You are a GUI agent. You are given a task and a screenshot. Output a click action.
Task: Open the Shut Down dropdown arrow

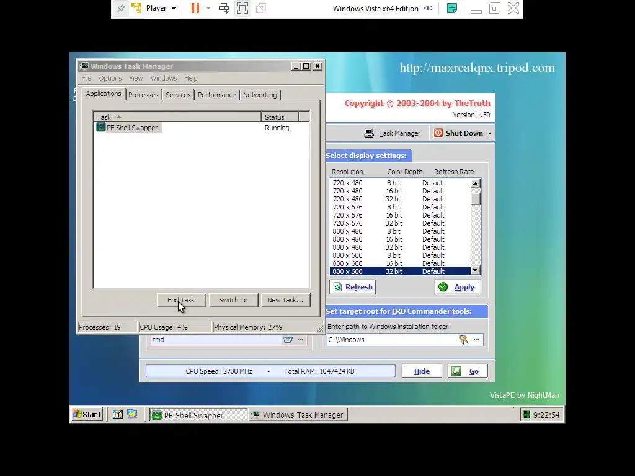tap(489, 133)
